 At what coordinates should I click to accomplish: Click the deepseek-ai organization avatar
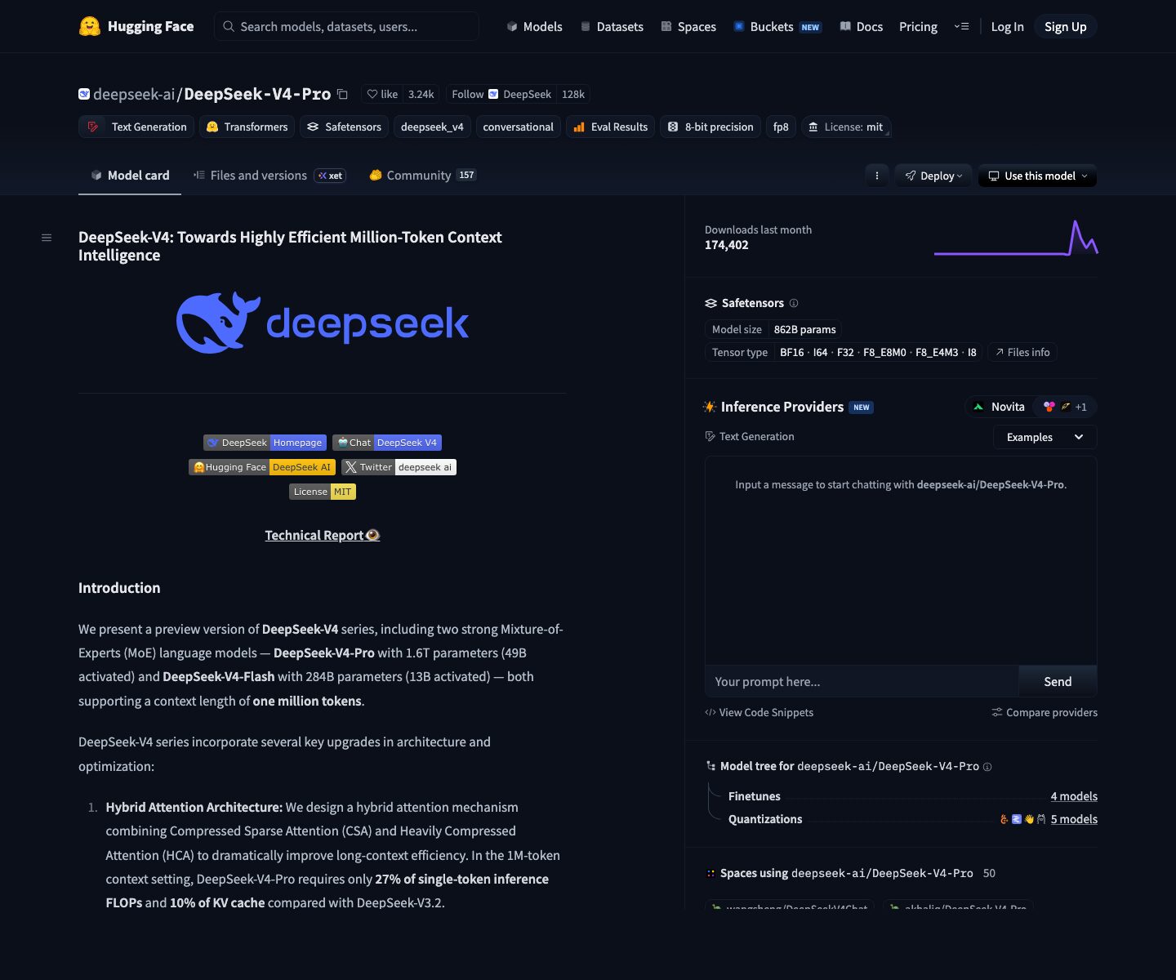(x=84, y=94)
